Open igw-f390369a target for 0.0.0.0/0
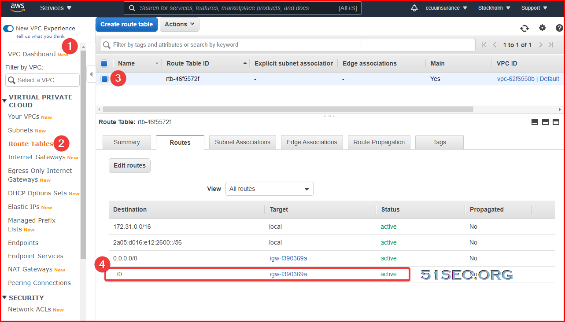The width and height of the screenshot is (565, 322). pos(288,258)
